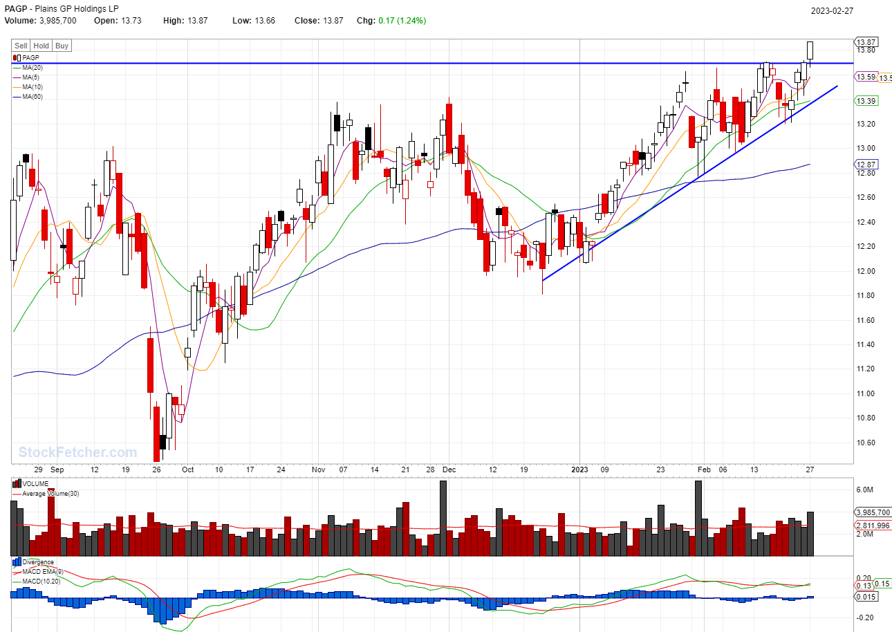Select the orange MA(10) line swatch
Screen dimensions: 892x632
(17, 87)
